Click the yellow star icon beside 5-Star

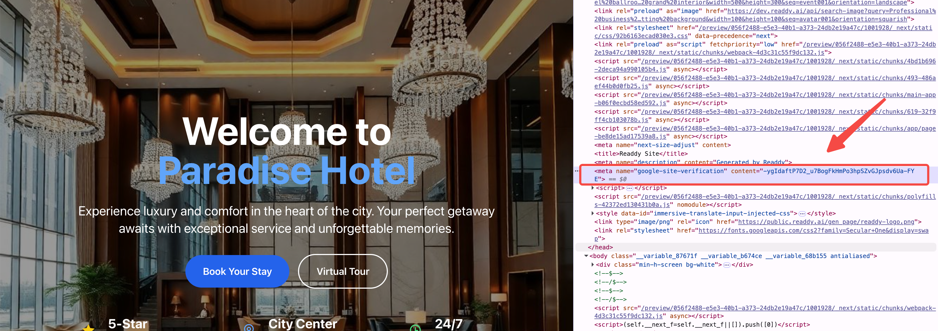[x=88, y=328]
